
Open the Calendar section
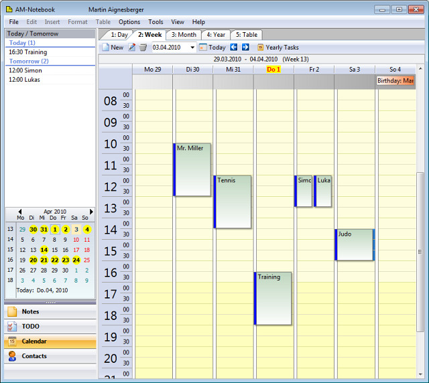(x=50, y=341)
